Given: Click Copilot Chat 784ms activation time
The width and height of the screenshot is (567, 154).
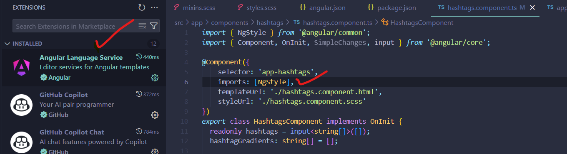Looking at the screenshot, I should [148, 132].
